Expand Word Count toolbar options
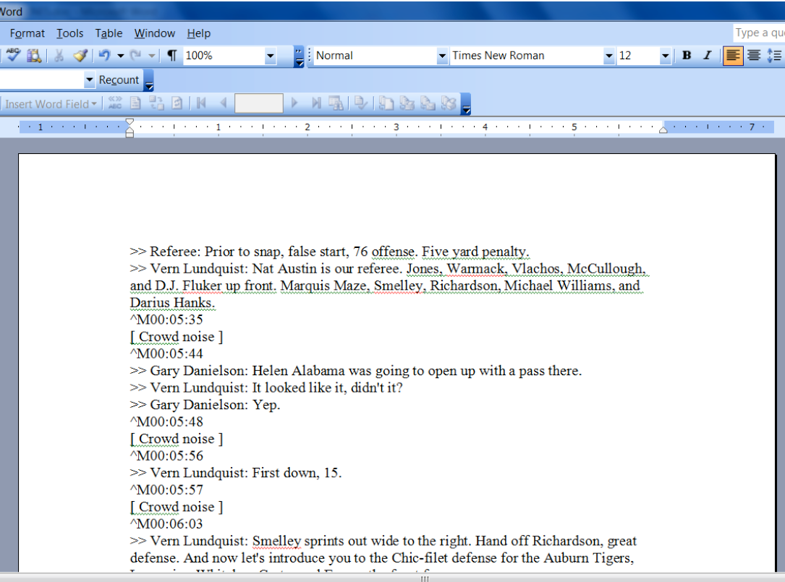The image size is (785, 582). tap(149, 80)
